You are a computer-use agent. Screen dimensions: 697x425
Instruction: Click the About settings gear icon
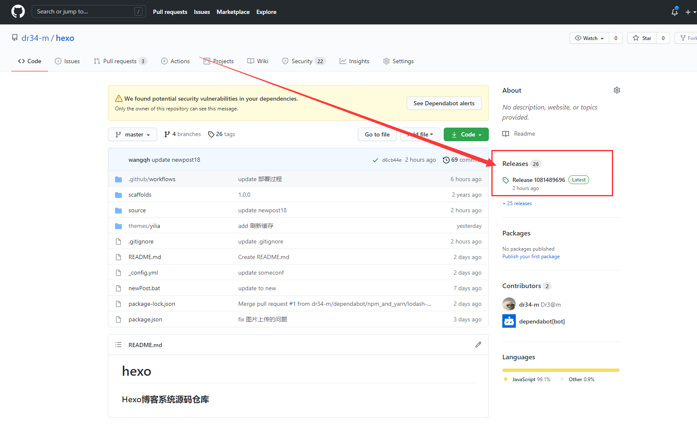pos(617,90)
